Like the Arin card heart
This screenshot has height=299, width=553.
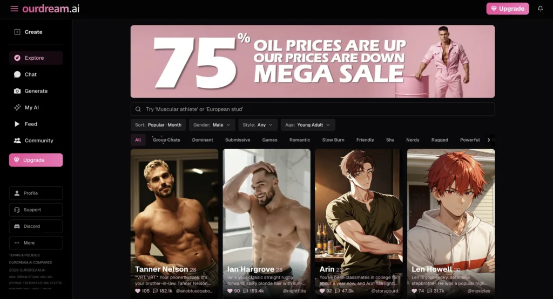click(x=322, y=291)
